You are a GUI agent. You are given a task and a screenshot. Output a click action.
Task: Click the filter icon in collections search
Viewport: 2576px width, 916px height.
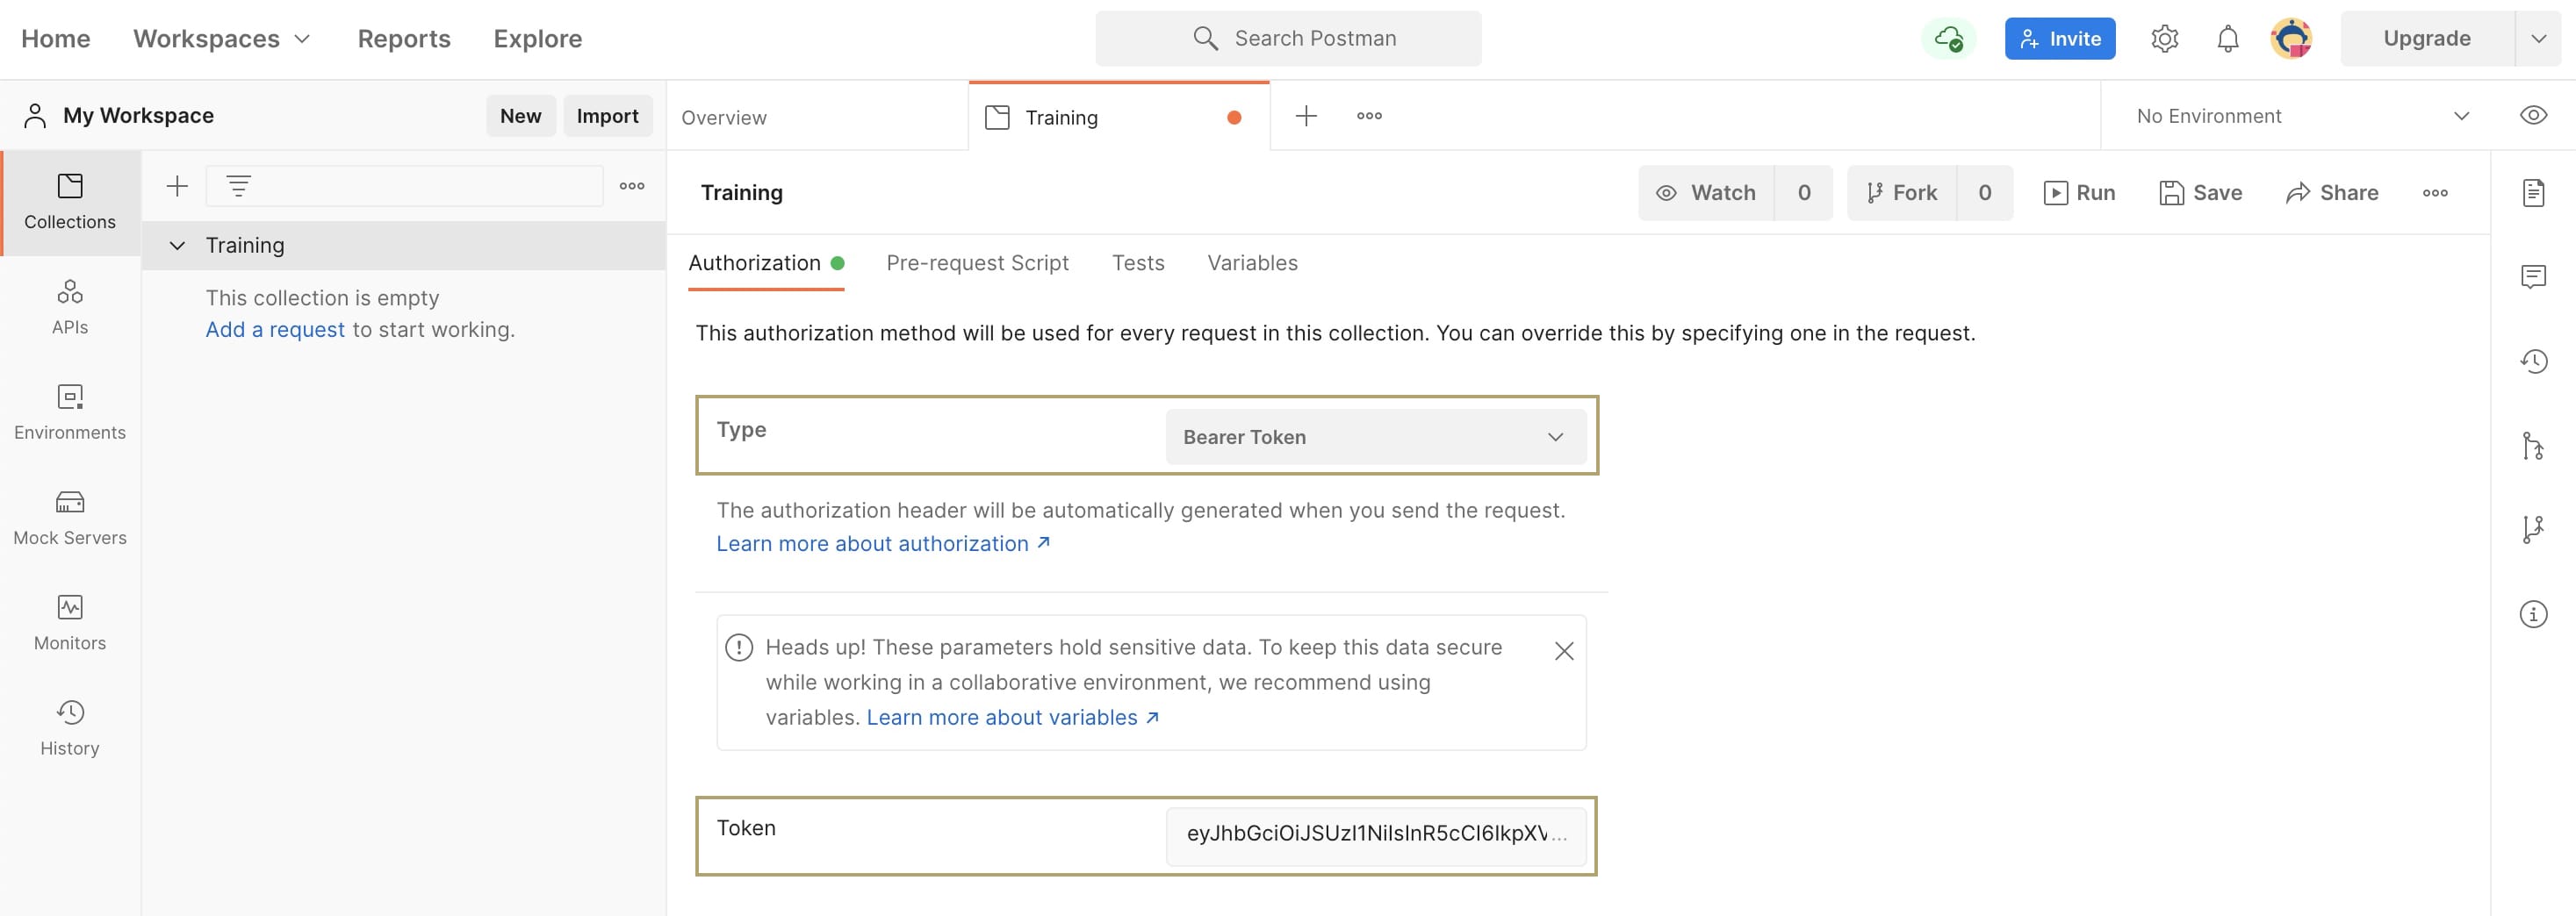pyautogui.click(x=238, y=186)
